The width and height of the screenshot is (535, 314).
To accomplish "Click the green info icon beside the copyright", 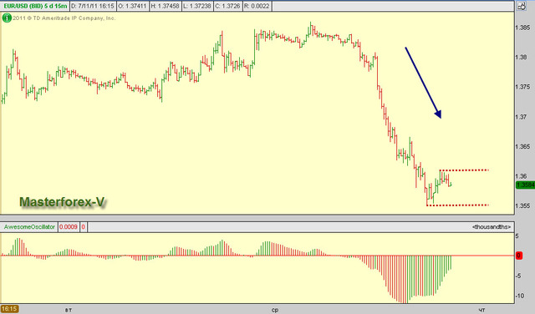I will 7,18.
